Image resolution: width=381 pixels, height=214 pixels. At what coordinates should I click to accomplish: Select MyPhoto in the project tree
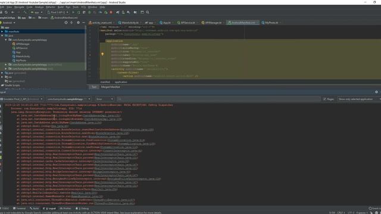[21, 61]
